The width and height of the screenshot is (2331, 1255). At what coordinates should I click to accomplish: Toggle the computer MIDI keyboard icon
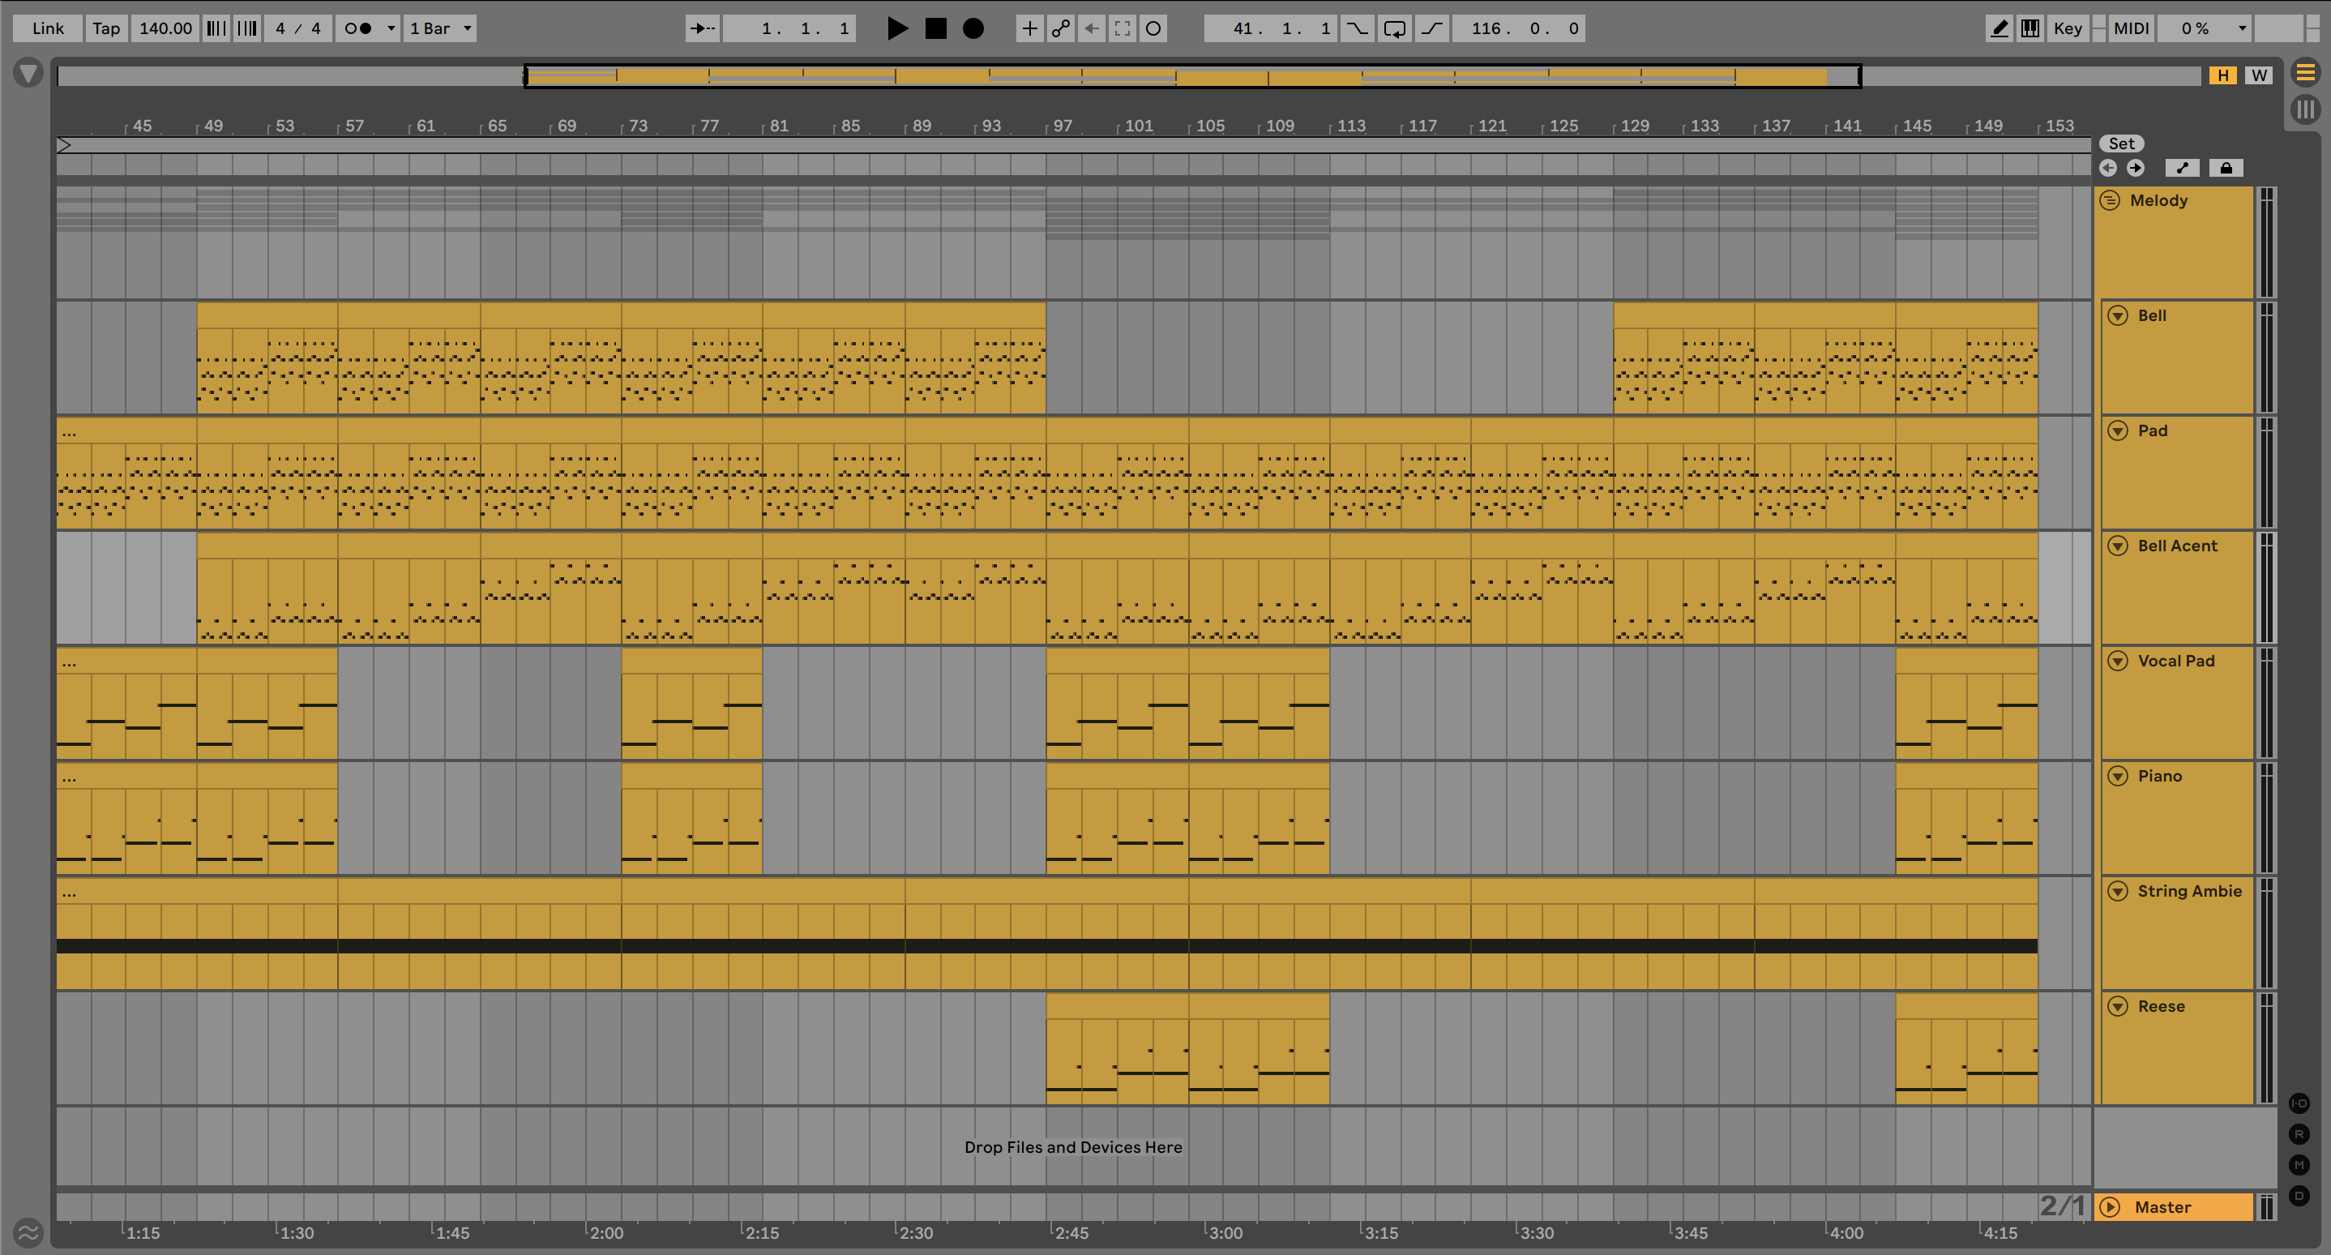point(2030,28)
